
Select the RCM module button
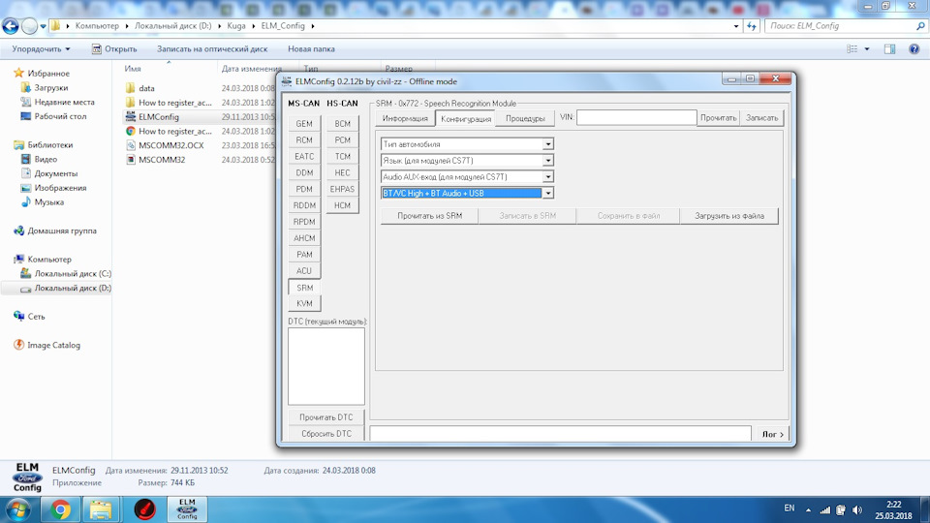coord(304,139)
